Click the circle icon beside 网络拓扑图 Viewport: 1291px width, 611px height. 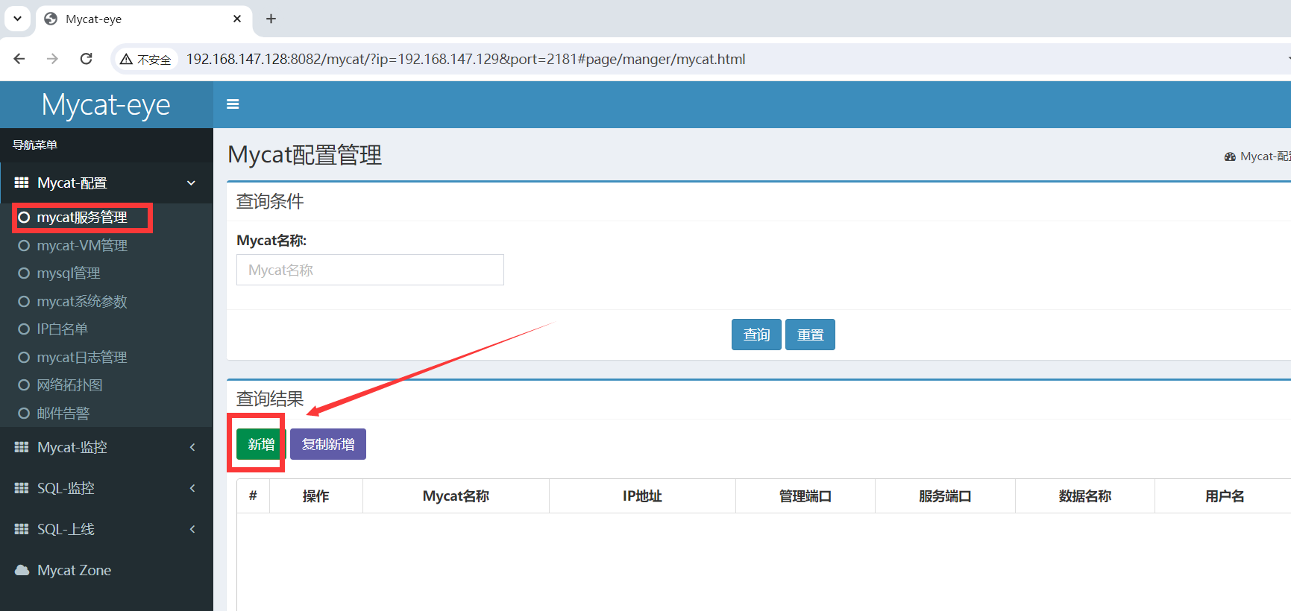pos(24,385)
